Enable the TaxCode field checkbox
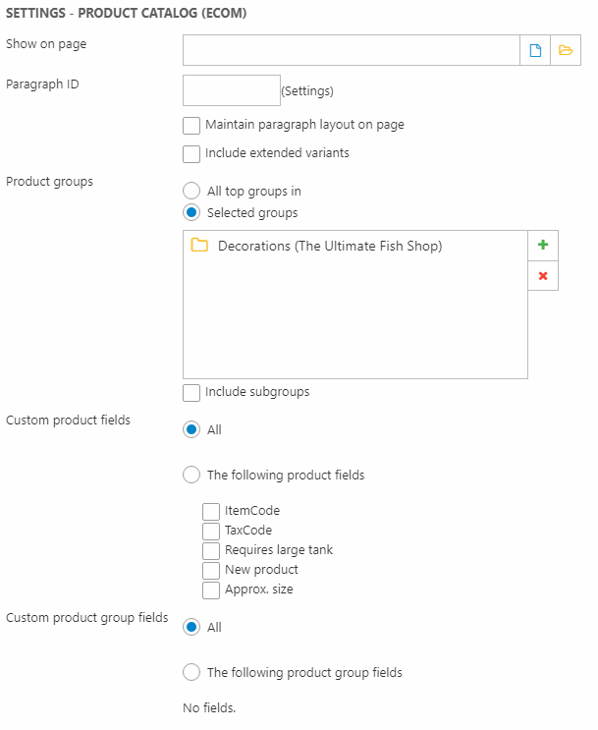Screen dimensions: 598x730 click(211, 532)
